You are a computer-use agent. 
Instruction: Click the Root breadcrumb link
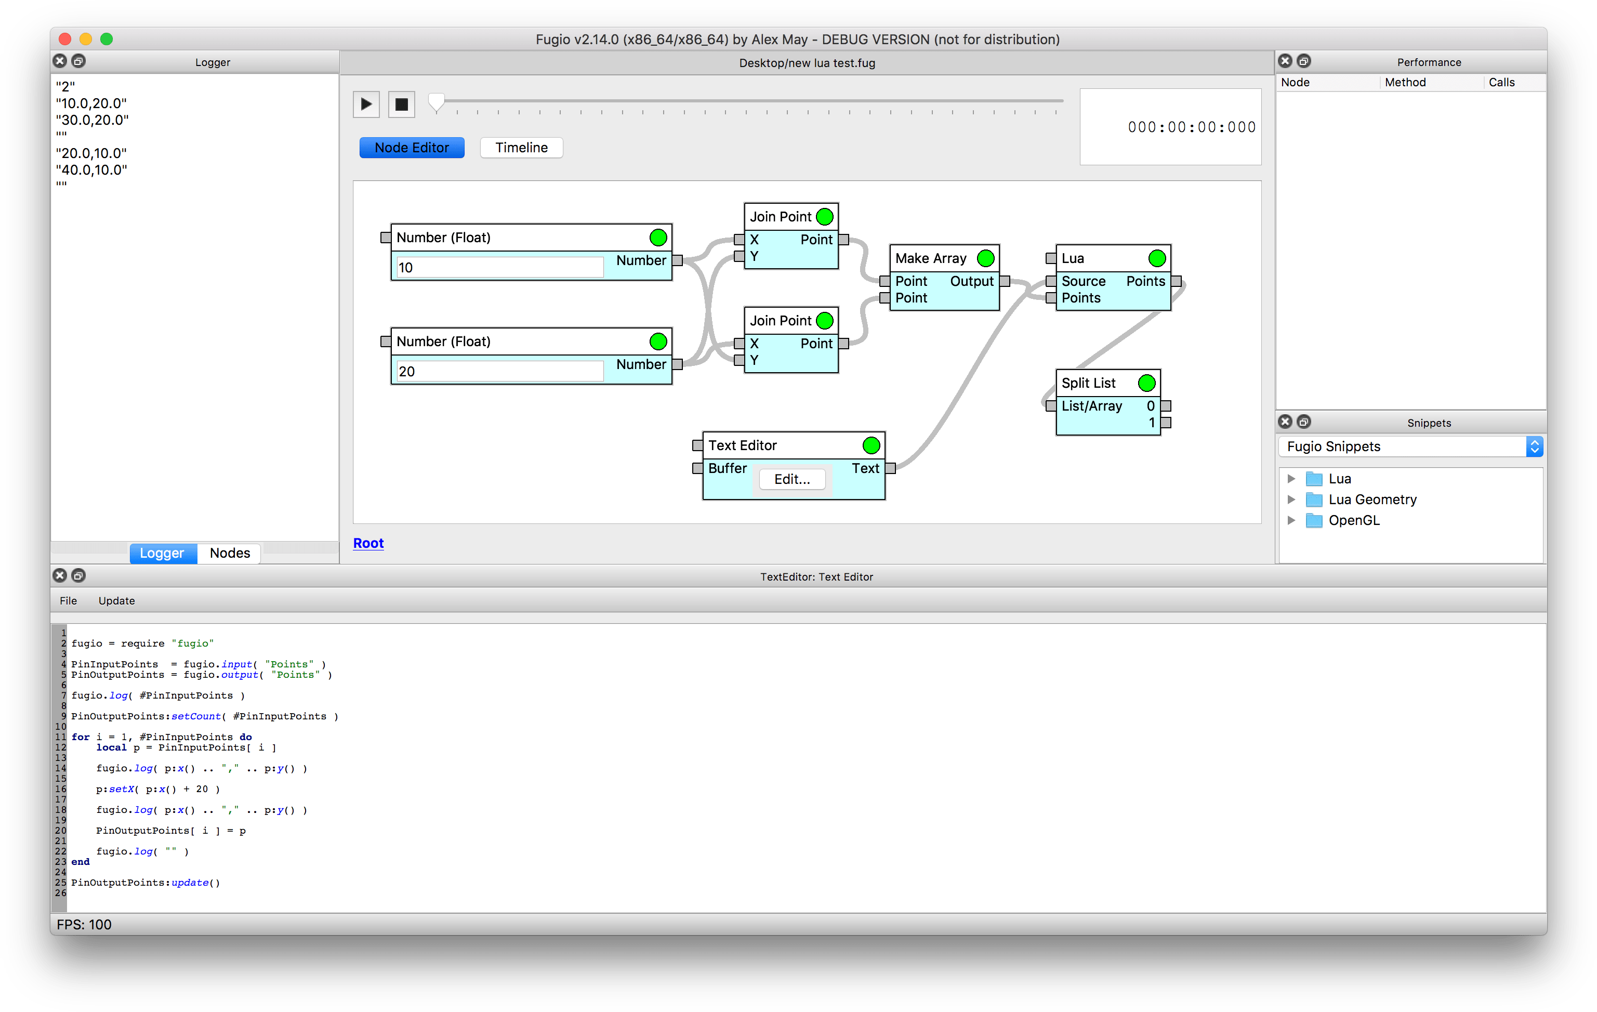(x=368, y=543)
